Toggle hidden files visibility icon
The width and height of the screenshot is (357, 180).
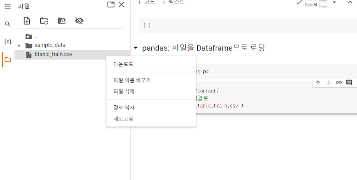[x=79, y=21]
